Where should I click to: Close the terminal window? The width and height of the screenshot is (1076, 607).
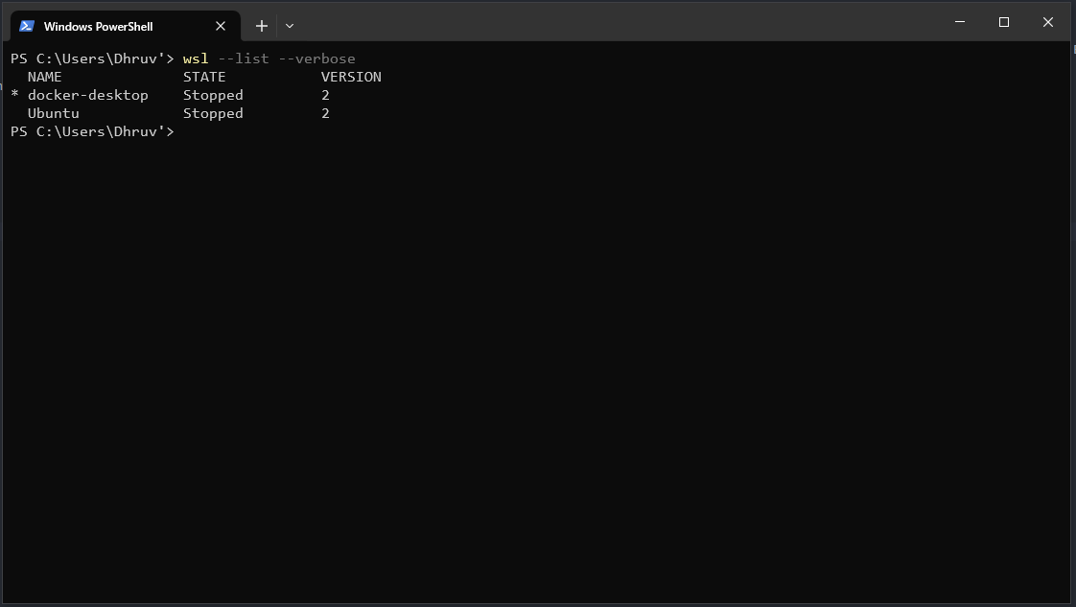pyautogui.click(x=1048, y=21)
